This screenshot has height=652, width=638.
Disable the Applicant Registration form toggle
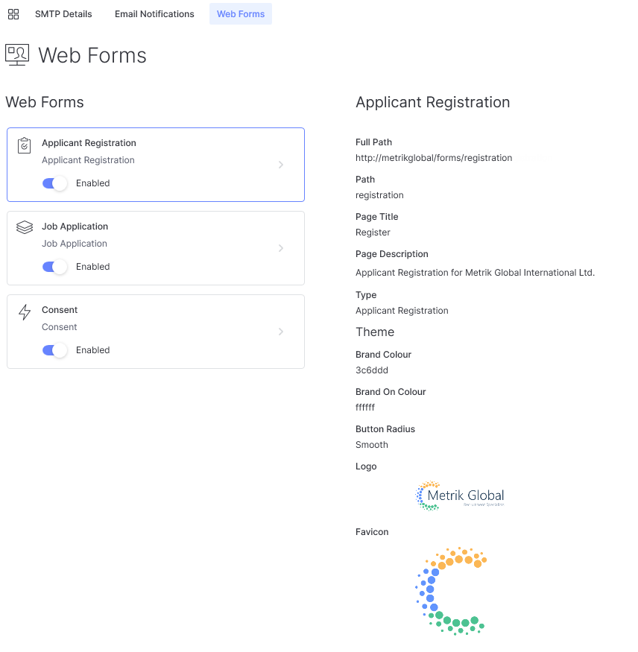[x=54, y=183]
